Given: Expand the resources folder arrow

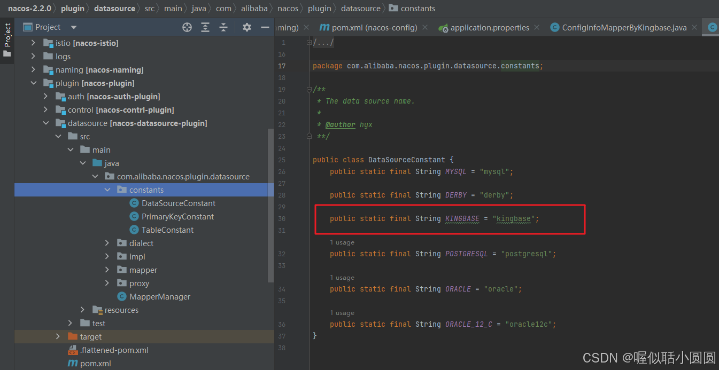Looking at the screenshot, I should coord(83,310).
